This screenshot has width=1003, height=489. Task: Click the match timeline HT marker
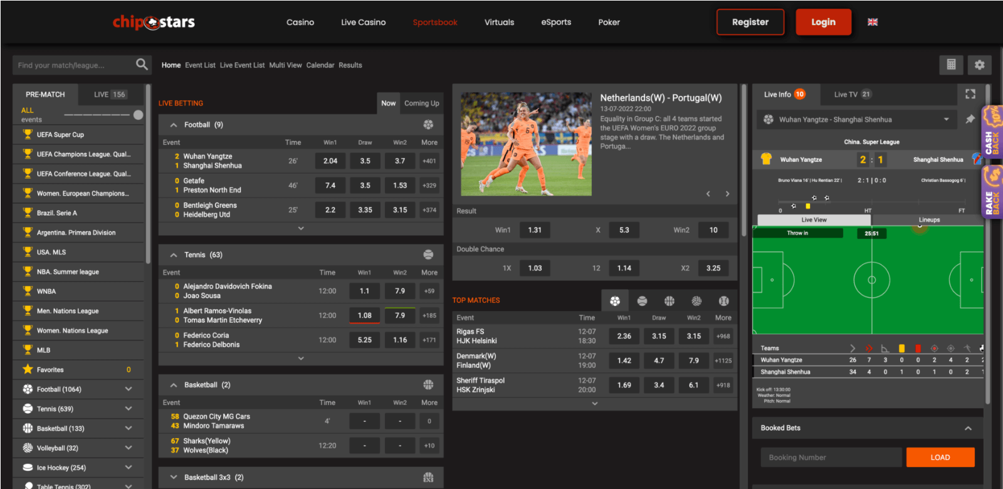point(868,211)
